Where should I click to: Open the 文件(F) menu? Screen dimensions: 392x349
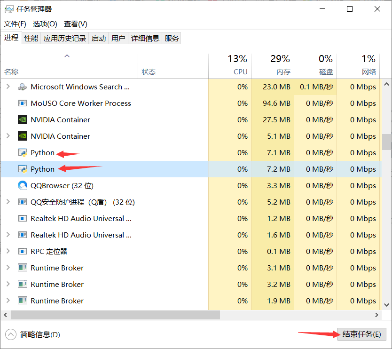pyautogui.click(x=15, y=24)
